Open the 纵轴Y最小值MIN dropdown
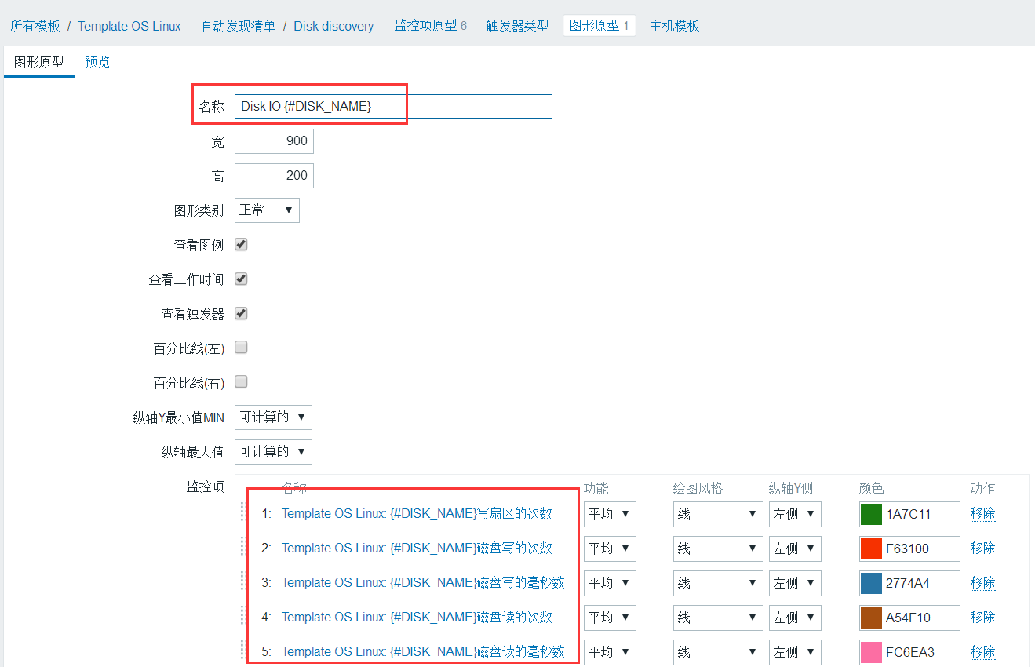 [x=273, y=417]
